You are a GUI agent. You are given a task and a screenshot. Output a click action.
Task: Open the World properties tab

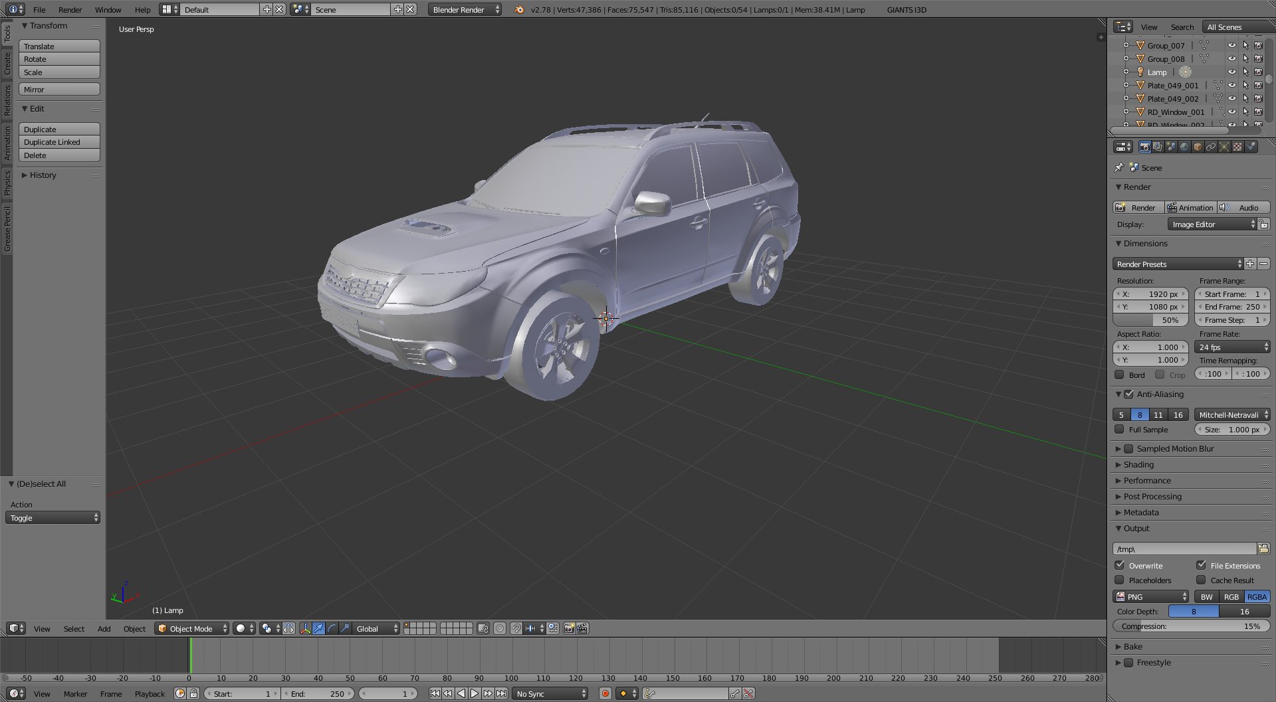point(1184,147)
